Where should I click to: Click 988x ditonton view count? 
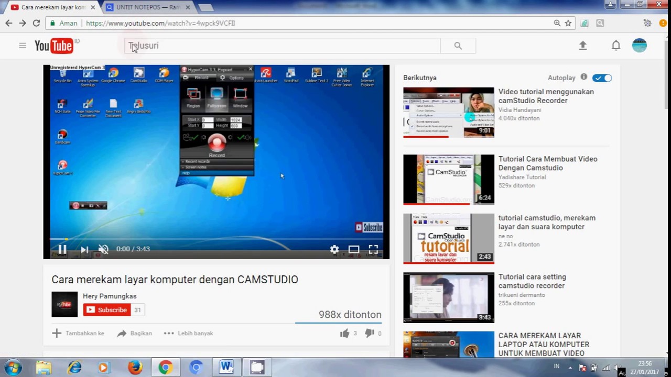pyautogui.click(x=350, y=315)
